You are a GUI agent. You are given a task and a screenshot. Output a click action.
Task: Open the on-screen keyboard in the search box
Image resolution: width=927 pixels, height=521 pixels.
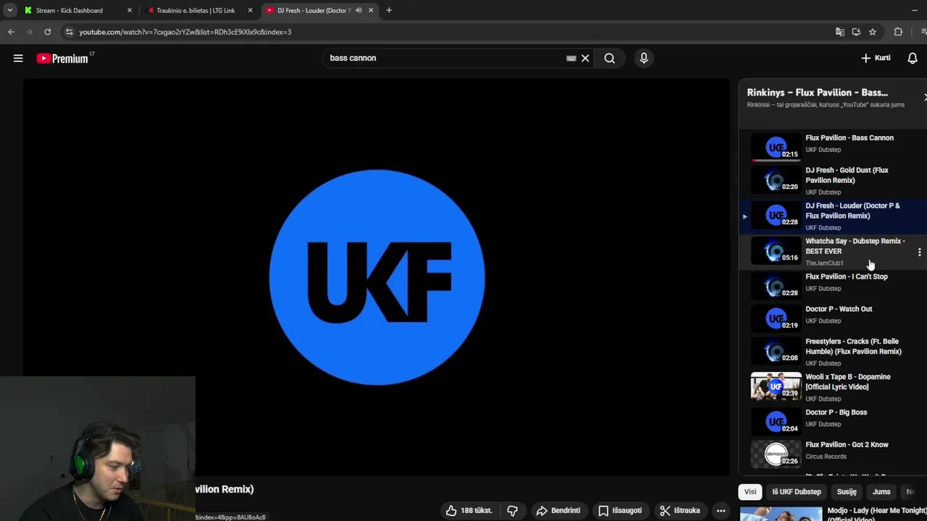point(571,58)
